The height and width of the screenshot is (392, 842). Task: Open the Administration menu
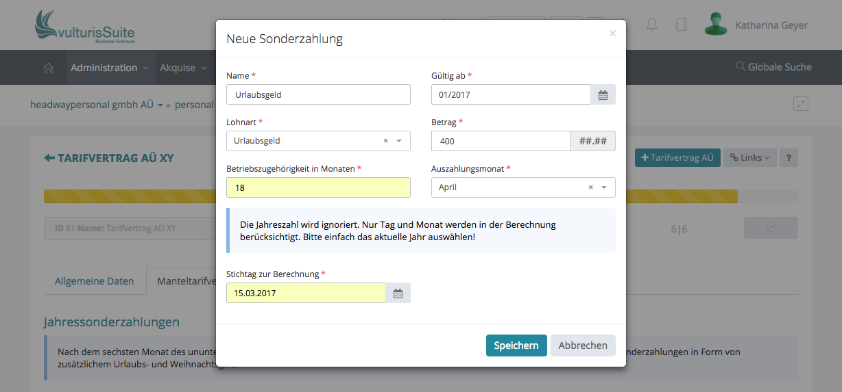[109, 68]
